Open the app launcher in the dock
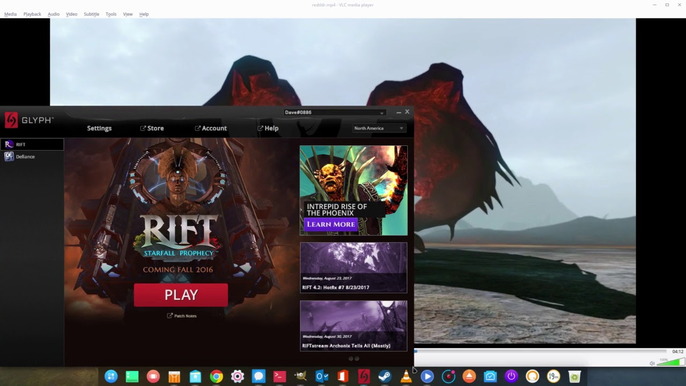The width and height of the screenshot is (686, 386). click(x=111, y=376)
